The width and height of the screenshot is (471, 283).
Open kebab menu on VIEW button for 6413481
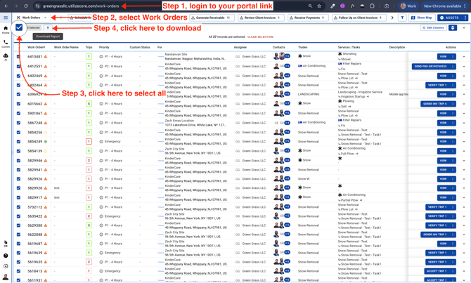(x=453, y=56)
